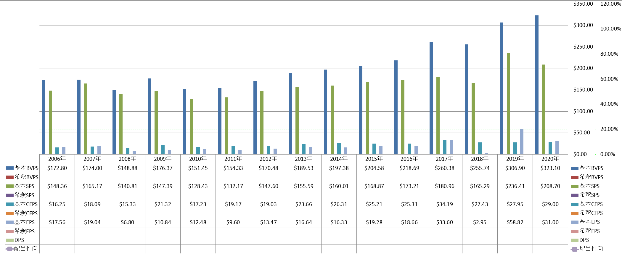The width and height of the screenshot is (622, 254).
Task: Select the 配当性向 legend entry on right side
Action: 587,249
